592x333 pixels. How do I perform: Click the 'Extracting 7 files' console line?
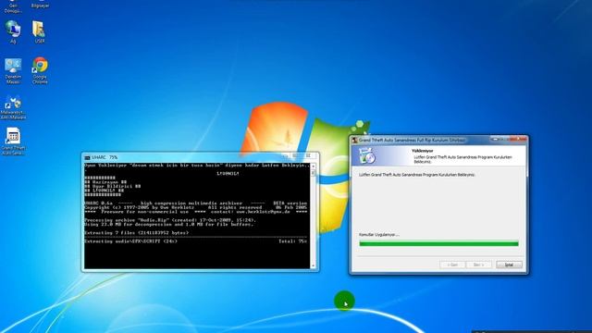(137, 233)
